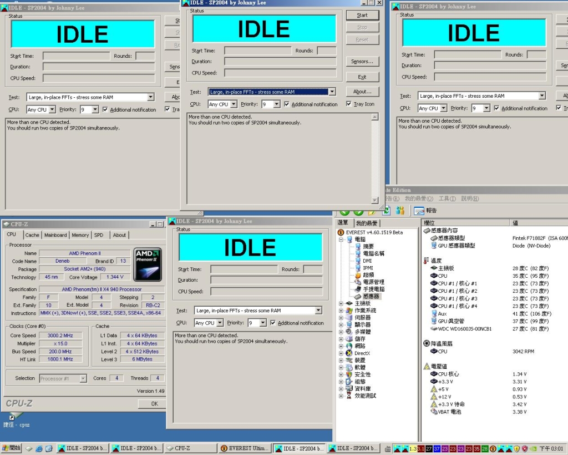Click the AMD Phenom II logo in CPU-Z
Viewport: 568px width, 455px height.
(148, 265)
